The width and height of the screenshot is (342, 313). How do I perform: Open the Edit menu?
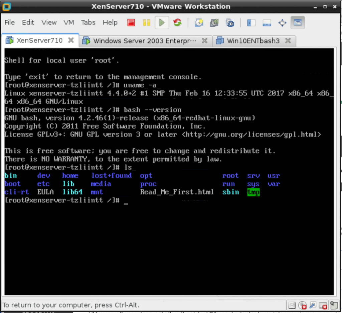(28, 22)
